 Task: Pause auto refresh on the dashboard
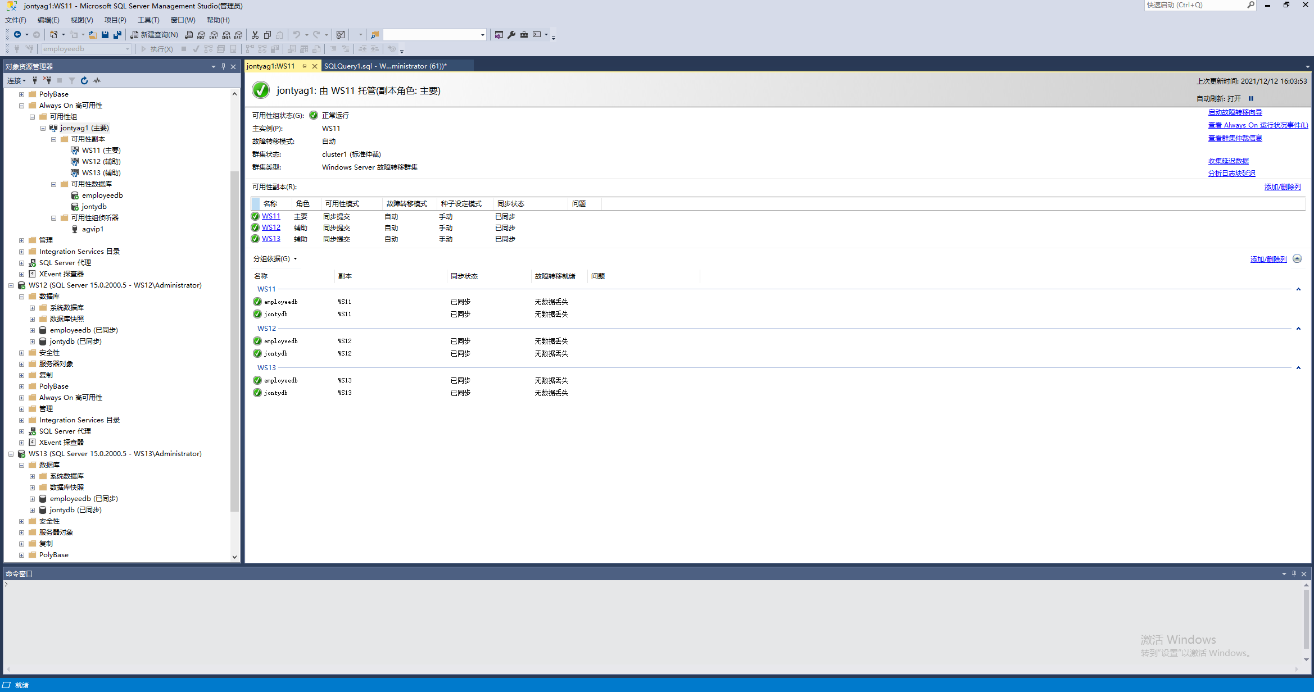(1251, 98)
